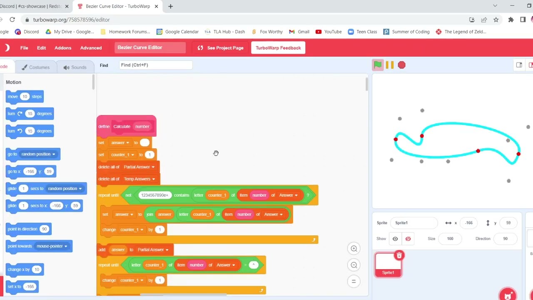This screenshot has height=300, width=533.
Task: Select the Sprite1 thumbnail
Action: pyautogui.click(x=388, y=265)
